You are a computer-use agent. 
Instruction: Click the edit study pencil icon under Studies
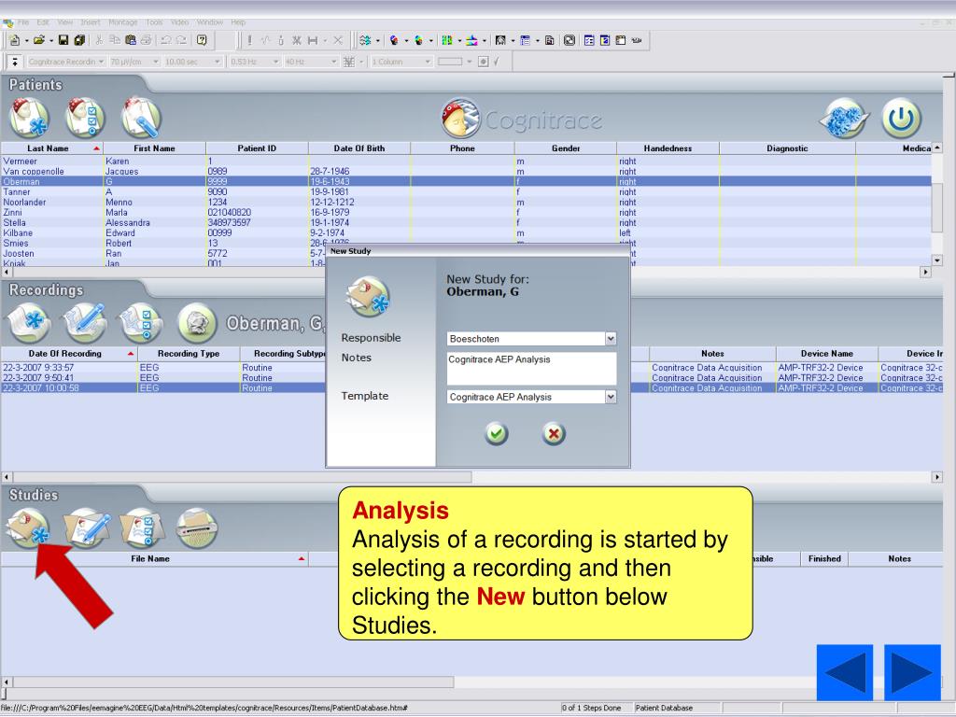[87, 528]
